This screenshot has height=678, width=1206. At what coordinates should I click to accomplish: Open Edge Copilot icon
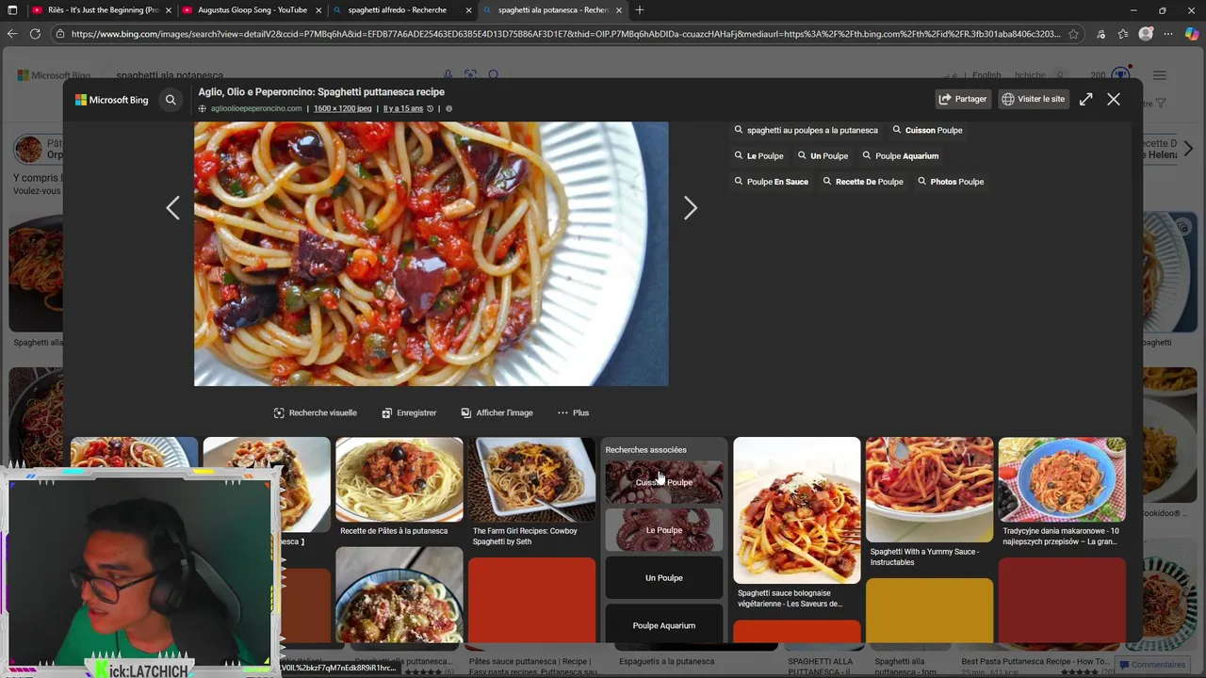pos(1192,34)
